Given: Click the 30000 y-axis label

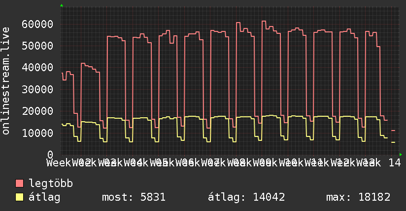Looking at the screenshot, I should tap(37, 89).
